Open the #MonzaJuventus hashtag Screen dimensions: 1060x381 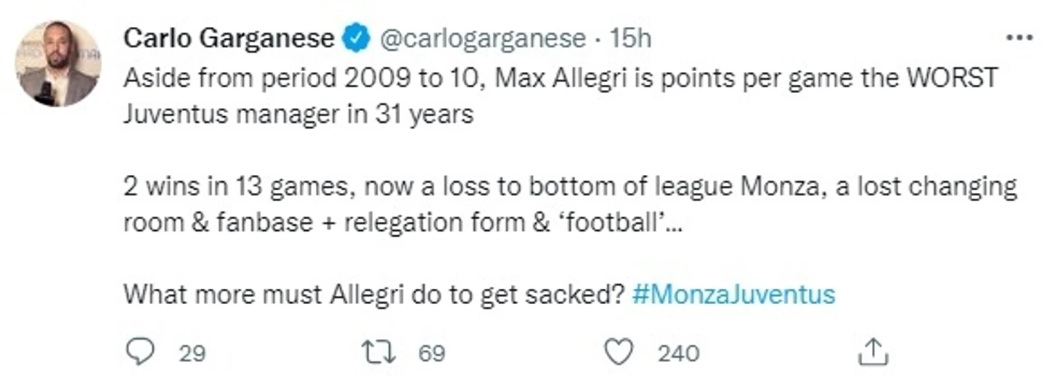click(733, 295)
